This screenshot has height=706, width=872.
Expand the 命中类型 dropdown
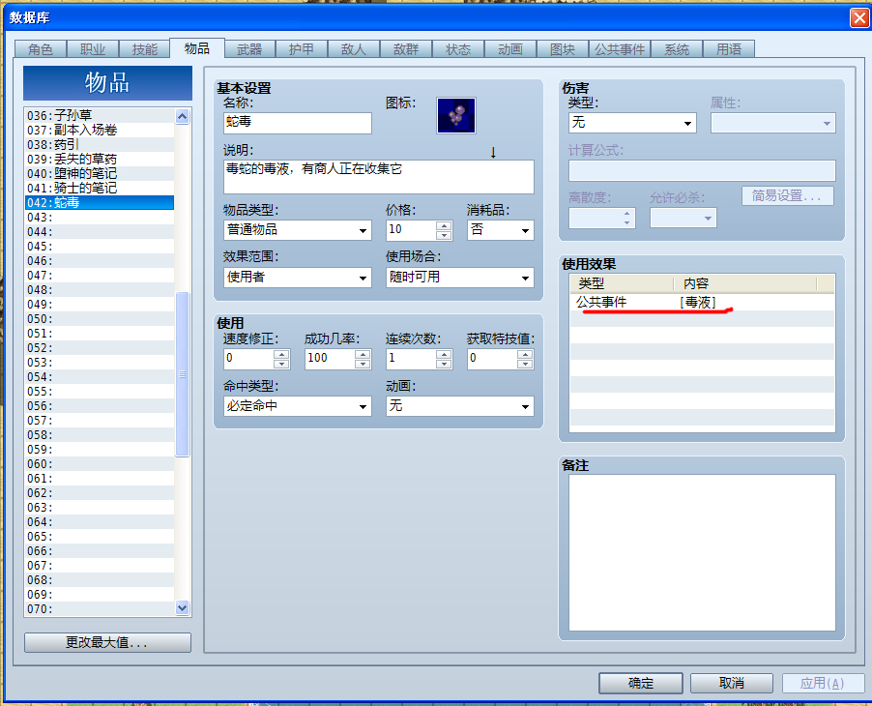tap(298, 406)
